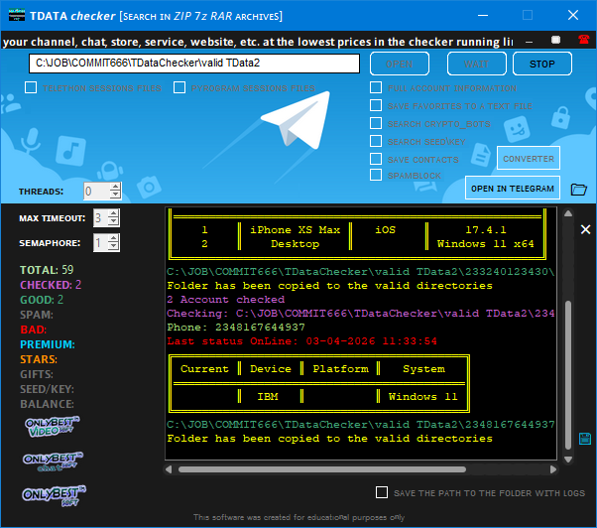Click 'Last status OnLine' log line

point(301,341)
